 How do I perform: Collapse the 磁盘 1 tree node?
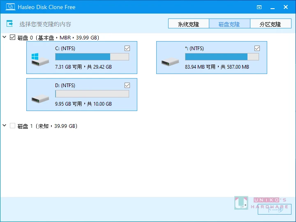click(x=5, y=125)
